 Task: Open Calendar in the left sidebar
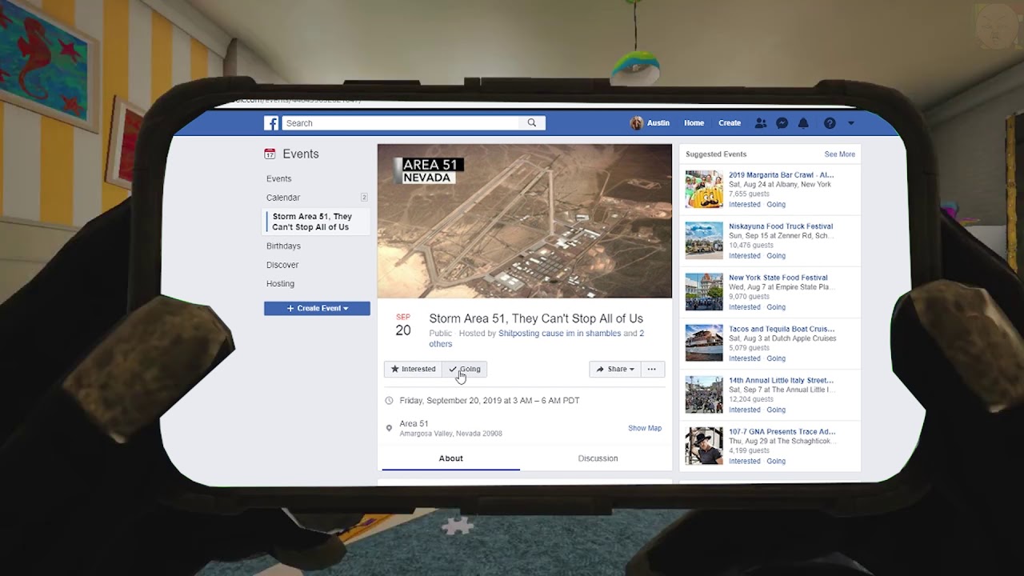(283, 198)
